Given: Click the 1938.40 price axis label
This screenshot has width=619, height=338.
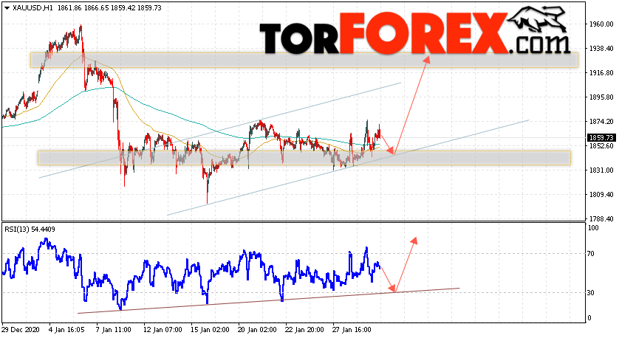Looking at the screenshot, I should (601, 49).
